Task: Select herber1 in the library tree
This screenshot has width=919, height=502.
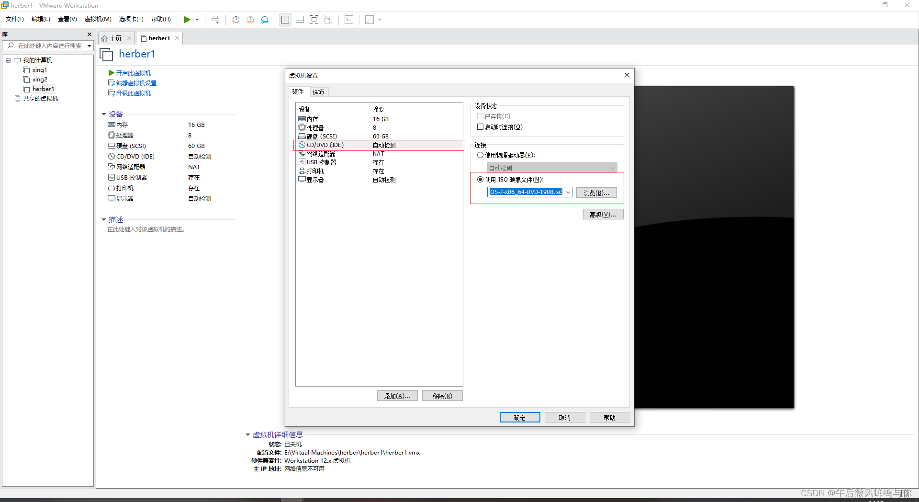Action: (x=43, y=89)
